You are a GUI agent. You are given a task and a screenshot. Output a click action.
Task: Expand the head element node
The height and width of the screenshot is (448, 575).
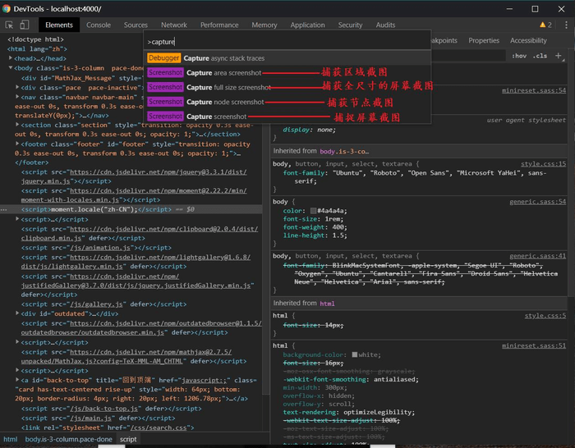pos(11,58)
